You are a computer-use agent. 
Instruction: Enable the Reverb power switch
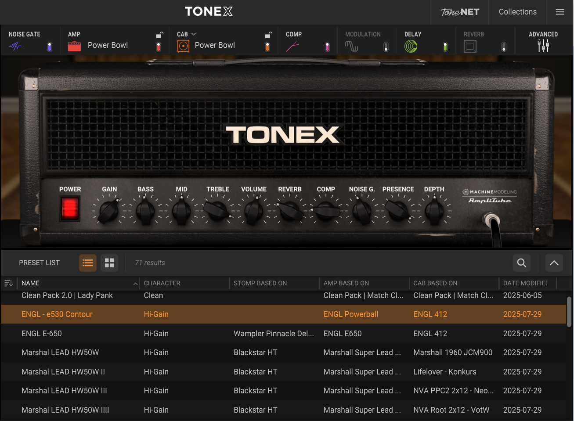tap(504, 47)
